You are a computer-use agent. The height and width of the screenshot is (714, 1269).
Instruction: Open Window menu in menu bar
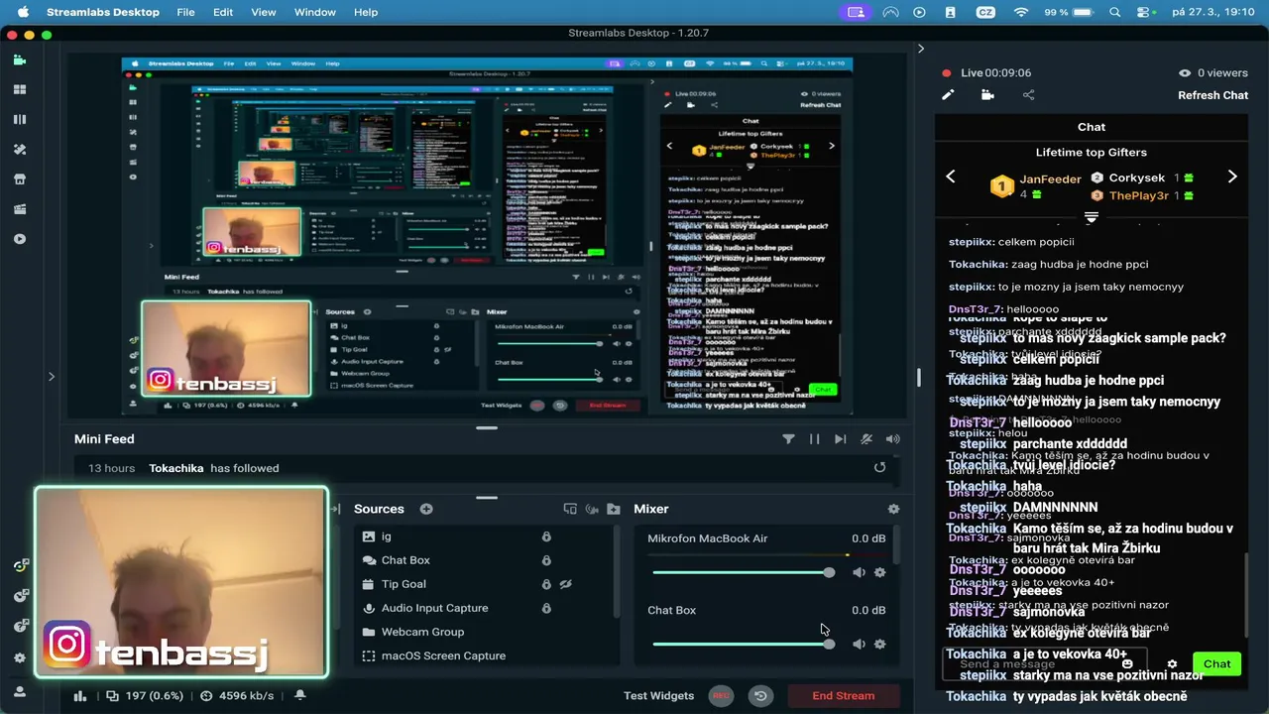point(315,12)
